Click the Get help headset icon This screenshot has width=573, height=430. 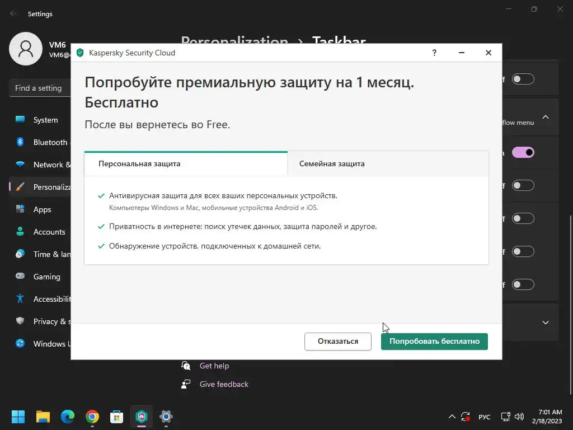tap(186, 366)
